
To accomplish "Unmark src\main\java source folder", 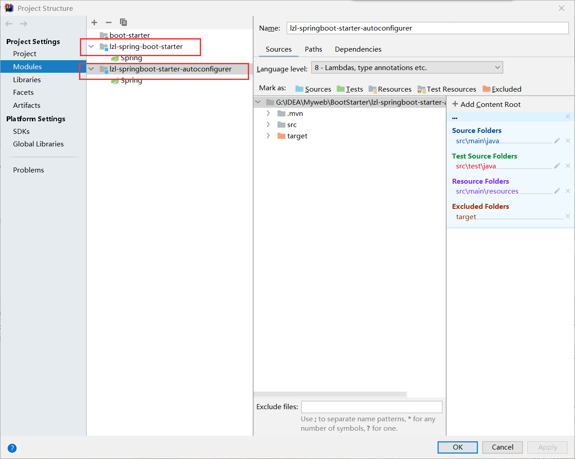I will tap(568, 141).
